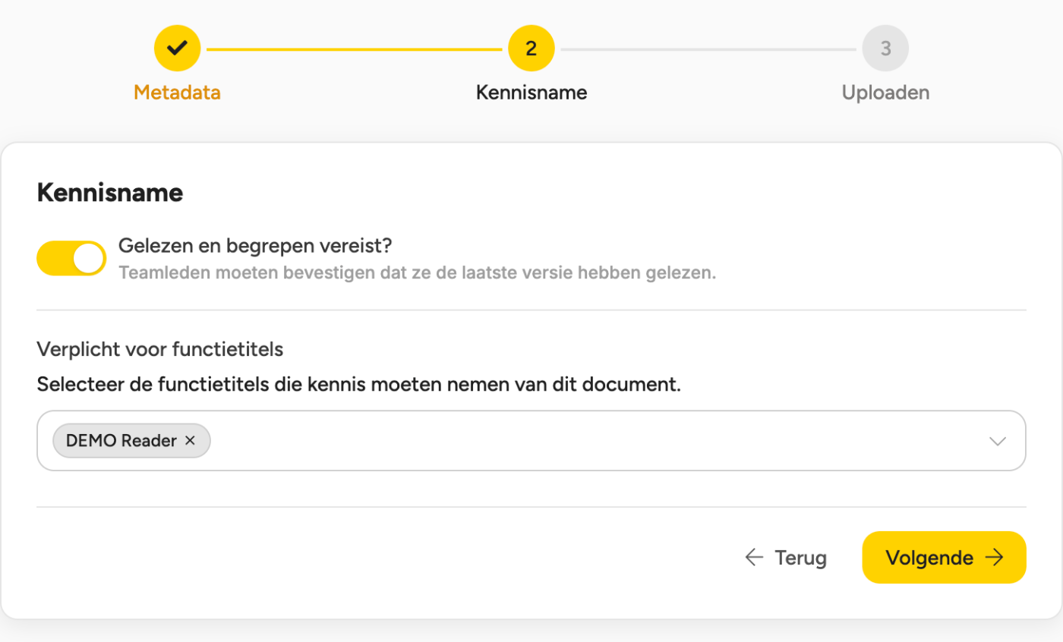Viewport: 1063px width, 642px height.
Task: Click the Kennisname heading text
Action: click(110, 193)
